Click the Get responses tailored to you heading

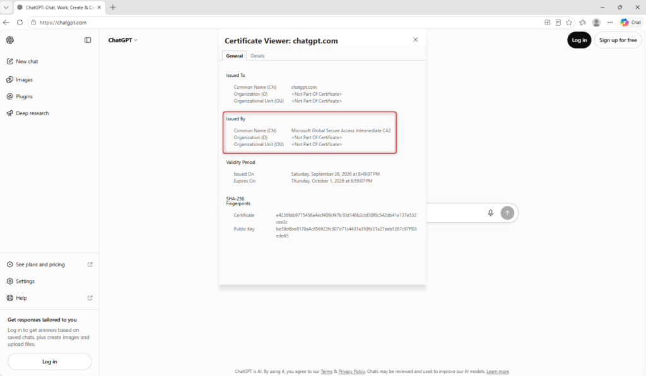click(42, 320)
